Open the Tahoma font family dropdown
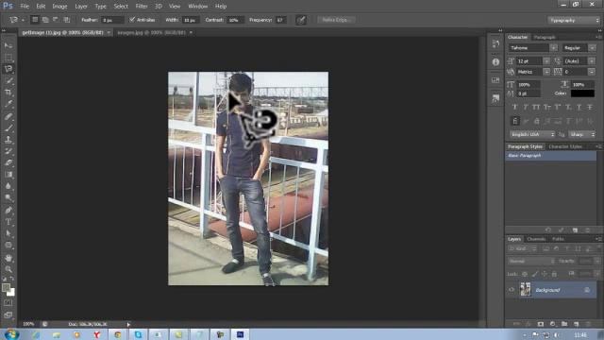This screenshot has height=340, width=604. (x=554, y=48)
